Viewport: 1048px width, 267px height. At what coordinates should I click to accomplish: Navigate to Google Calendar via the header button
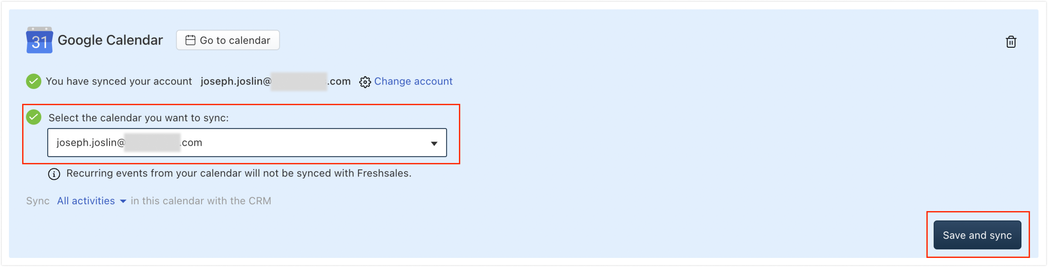coord(228,40)
